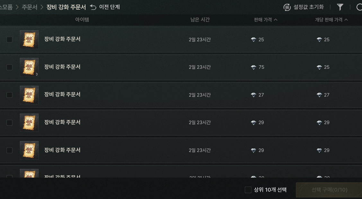
Task: Enable the 상위 10개 선택 checkbox
Action: [x=248, y=190]
